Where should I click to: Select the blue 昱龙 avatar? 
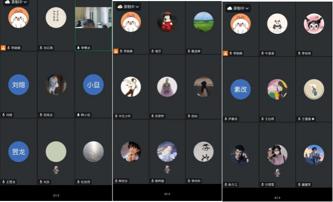click(19, 152)
